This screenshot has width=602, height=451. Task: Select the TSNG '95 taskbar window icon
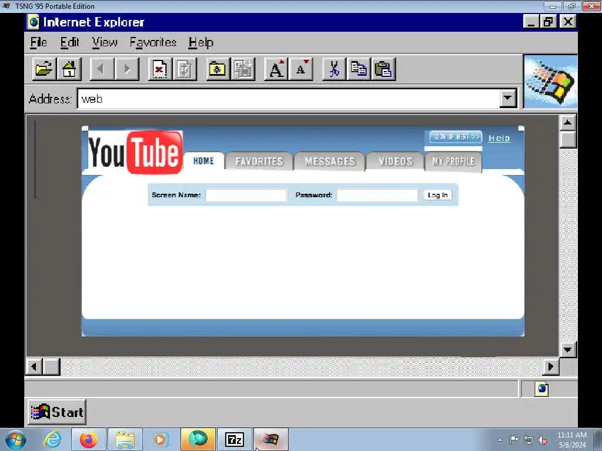(270, 439)
